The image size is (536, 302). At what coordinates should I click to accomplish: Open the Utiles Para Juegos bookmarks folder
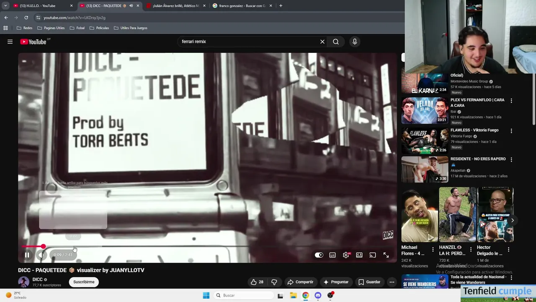(x=131, y=28)
